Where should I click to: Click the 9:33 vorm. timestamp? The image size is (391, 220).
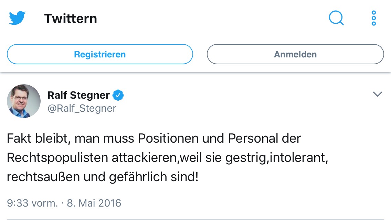click(x=32, y=203)
